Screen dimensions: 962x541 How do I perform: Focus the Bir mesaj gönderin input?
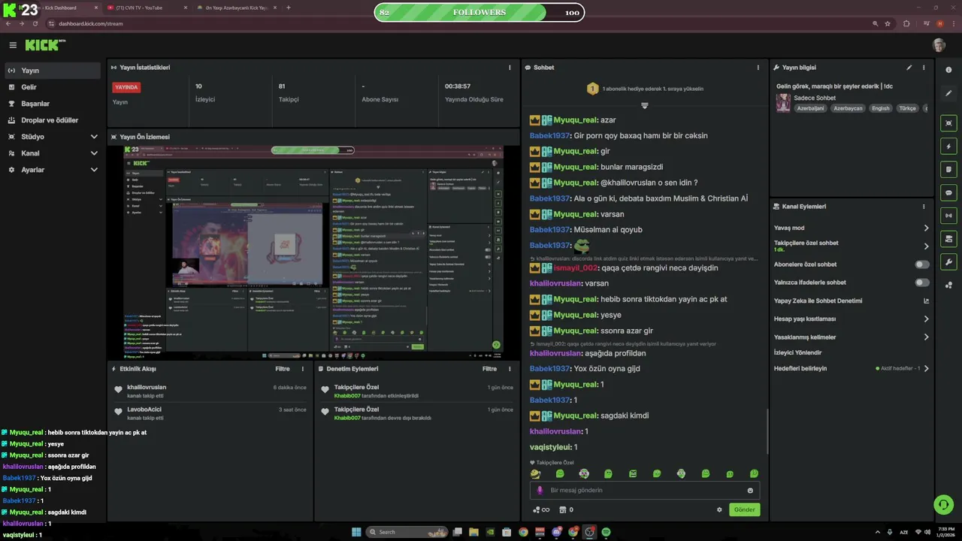click(x=645, y=491)
